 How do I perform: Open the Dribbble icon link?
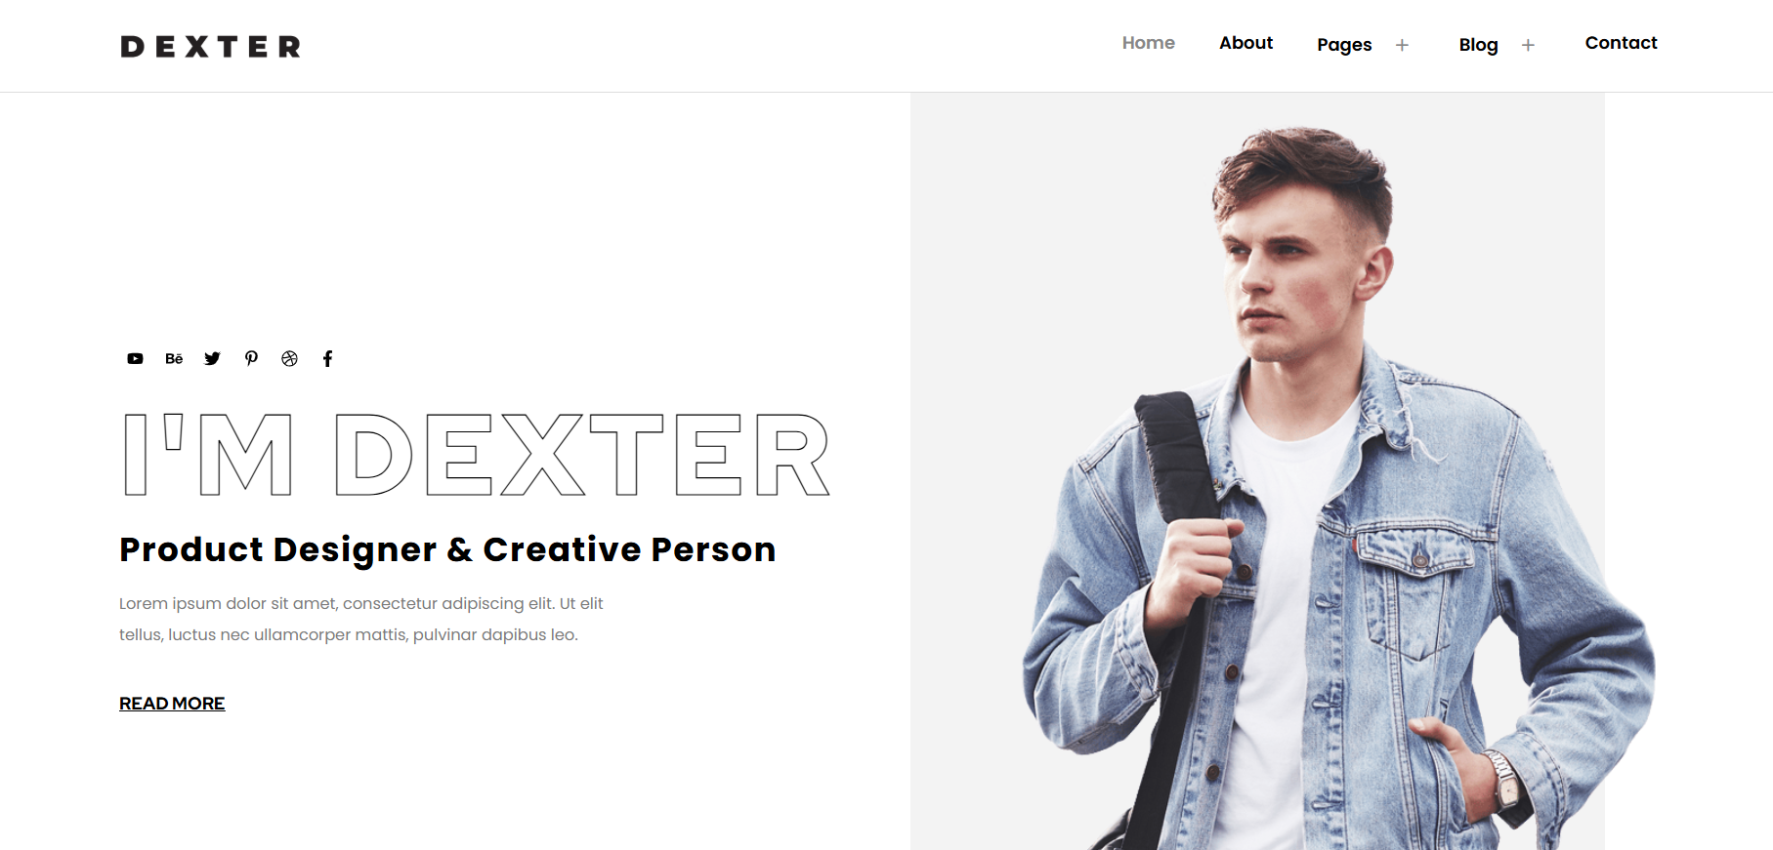[x=289, y=359]
